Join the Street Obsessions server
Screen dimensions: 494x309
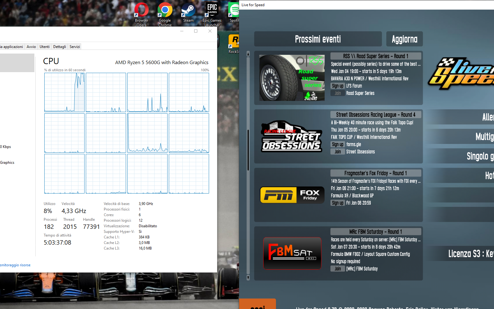pos(338,152)
